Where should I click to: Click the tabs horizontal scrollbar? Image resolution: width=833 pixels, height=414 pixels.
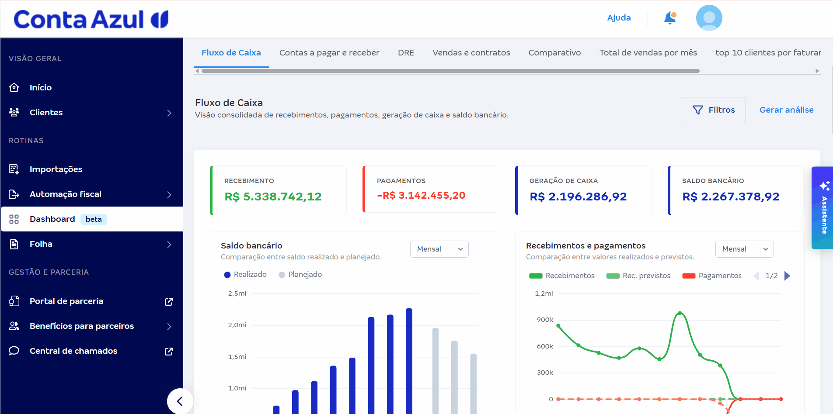(x=450, y=71)
